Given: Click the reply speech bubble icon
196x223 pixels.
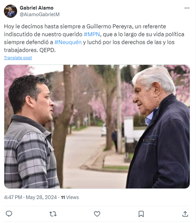Looking at the screenshot, I should pyautogui.click(x=9, y=214).
